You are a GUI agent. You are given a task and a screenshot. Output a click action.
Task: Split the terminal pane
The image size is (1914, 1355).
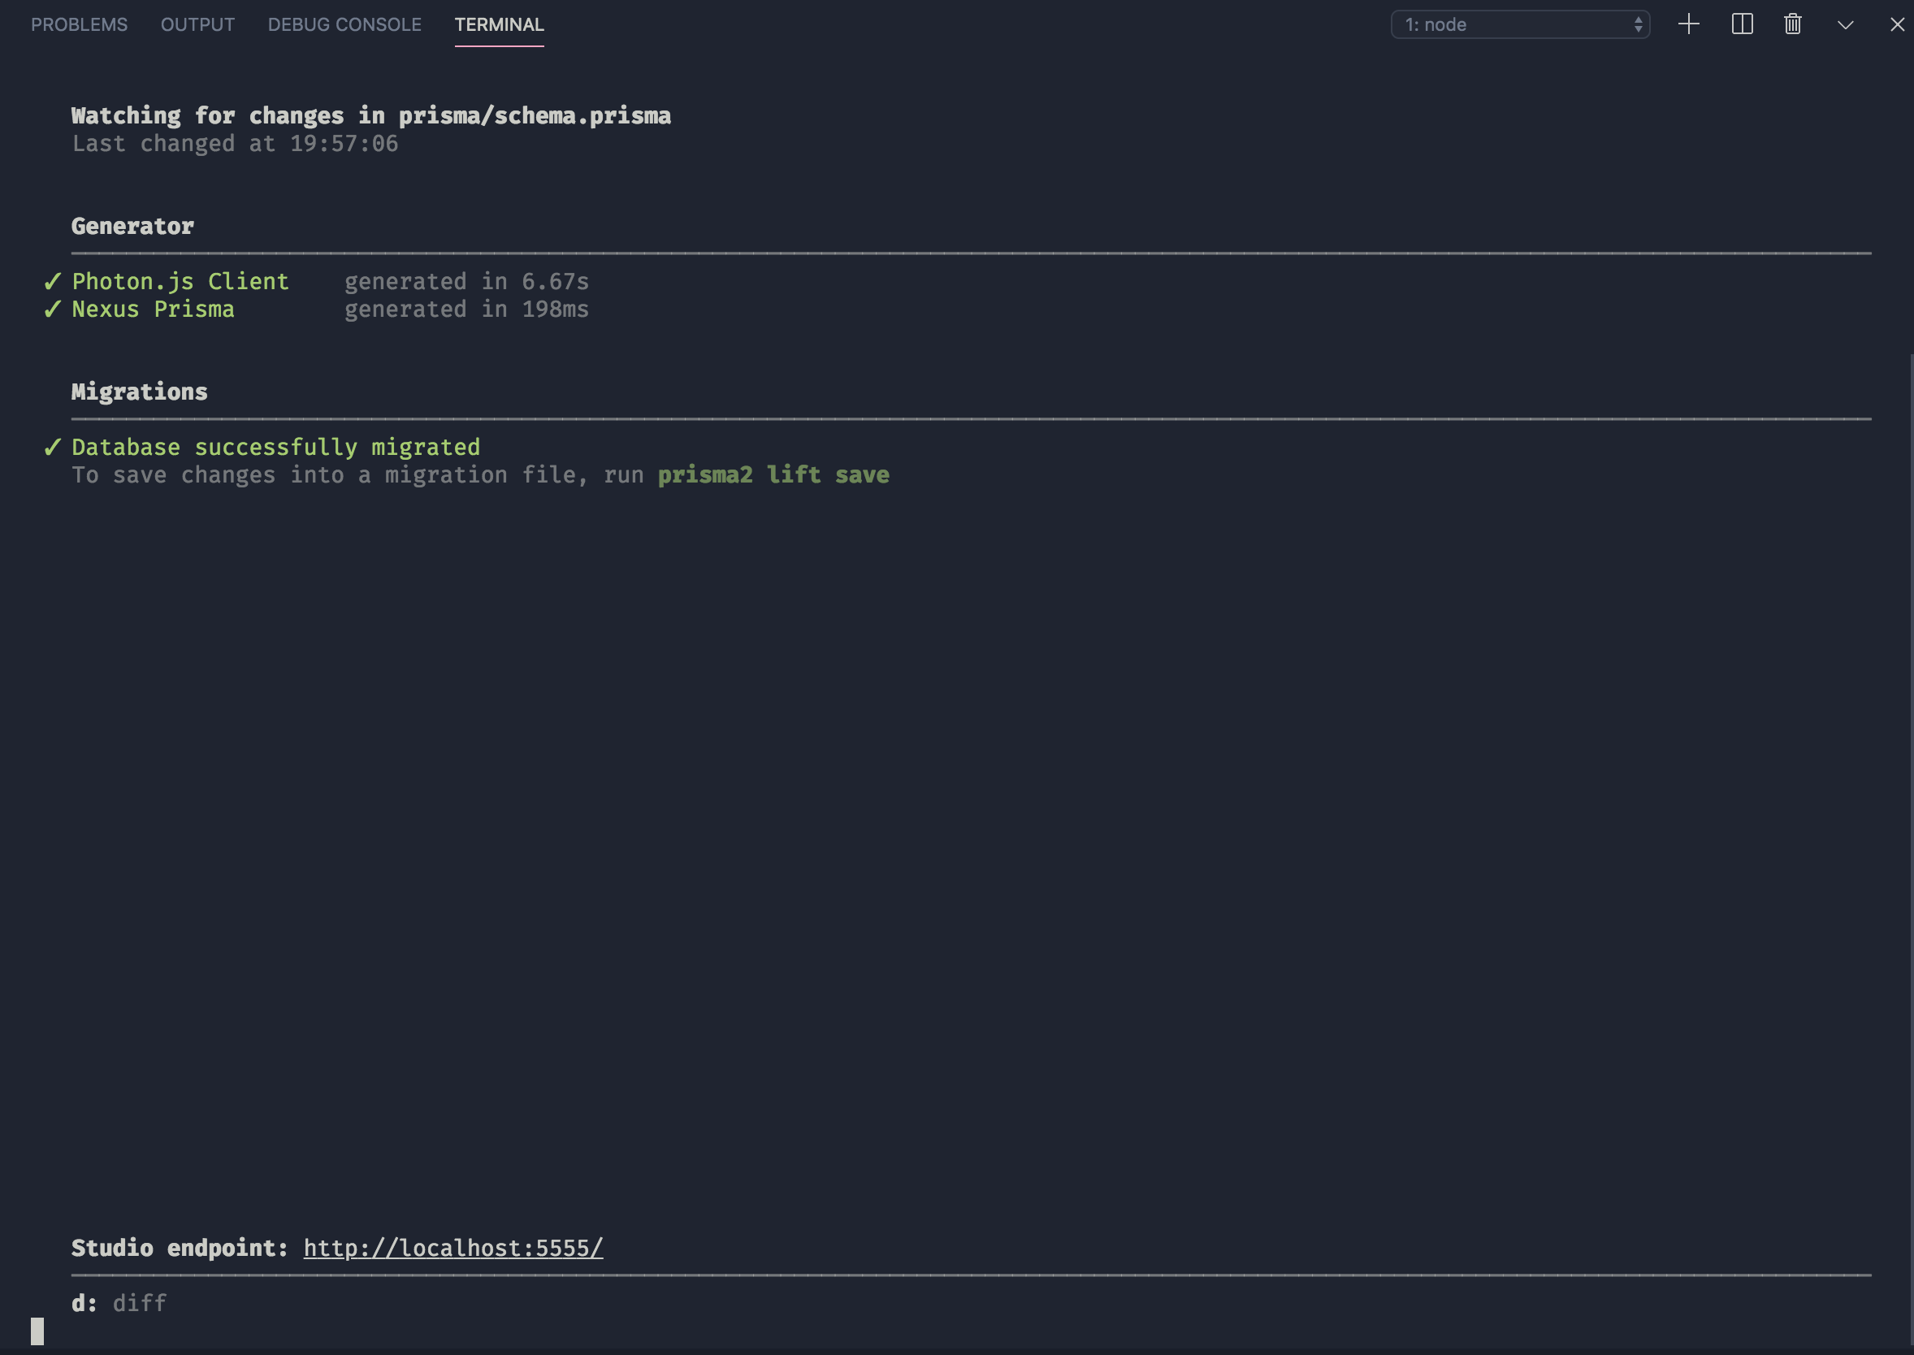click(x=1741, y=24)
